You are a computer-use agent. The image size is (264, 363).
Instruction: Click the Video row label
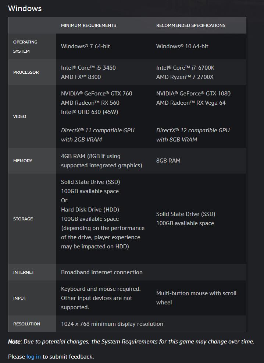pyautogui.click(x=19, y=116)
